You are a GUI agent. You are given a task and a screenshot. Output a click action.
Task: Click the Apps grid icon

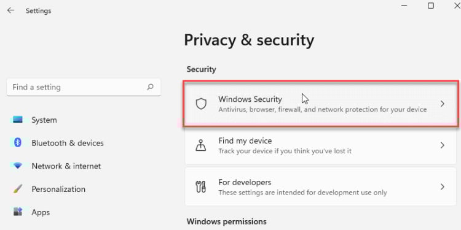coord(18,212)
